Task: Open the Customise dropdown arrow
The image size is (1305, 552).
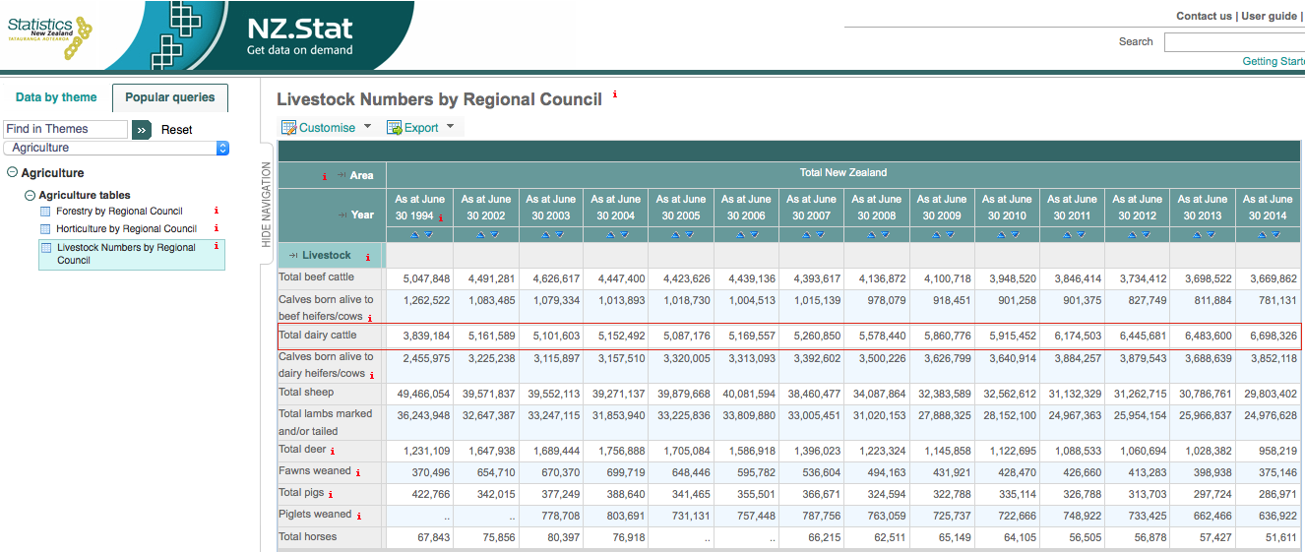Action: coord(367,127)
